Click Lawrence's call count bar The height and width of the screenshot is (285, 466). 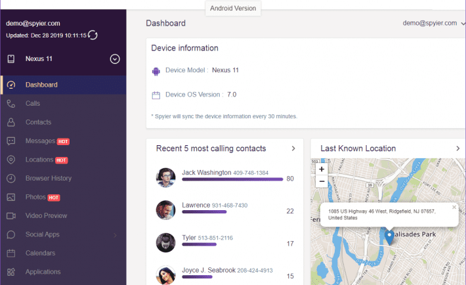coord(204,212)
